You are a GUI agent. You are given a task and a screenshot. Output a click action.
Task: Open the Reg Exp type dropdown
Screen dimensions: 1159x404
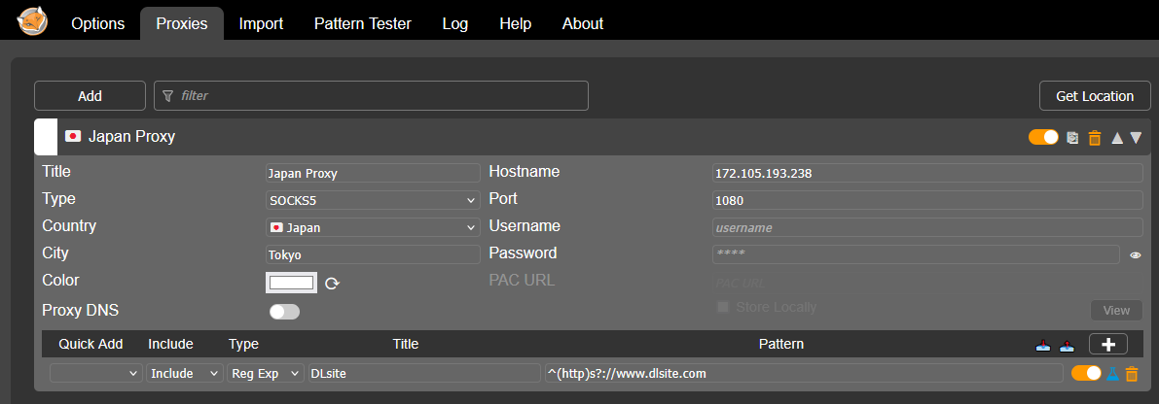[x=266, y=373]
